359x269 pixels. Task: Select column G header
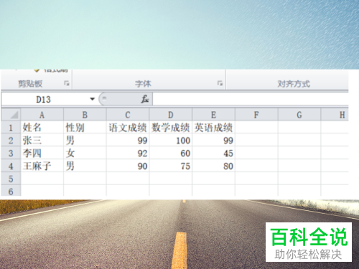[299, 115]
